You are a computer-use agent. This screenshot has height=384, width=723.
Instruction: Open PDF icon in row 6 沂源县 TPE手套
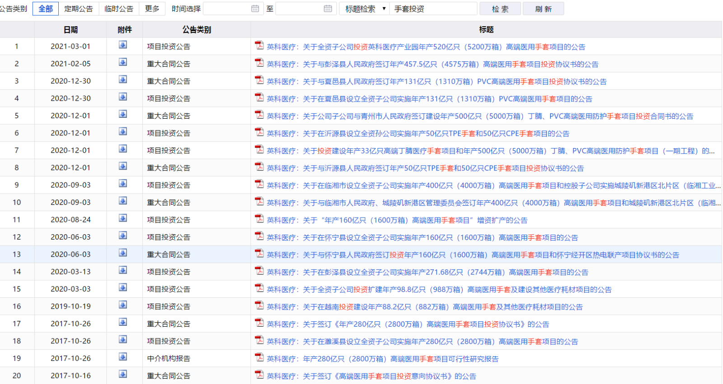(x=259, y=132)
